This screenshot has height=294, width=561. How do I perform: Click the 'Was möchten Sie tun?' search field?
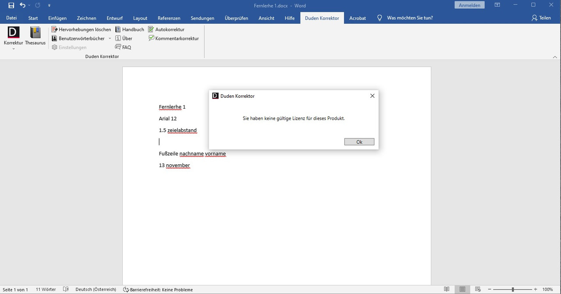click(410, 18)
